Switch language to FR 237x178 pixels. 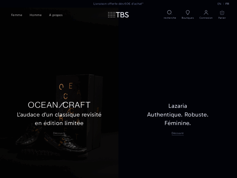tap(227, 4)
